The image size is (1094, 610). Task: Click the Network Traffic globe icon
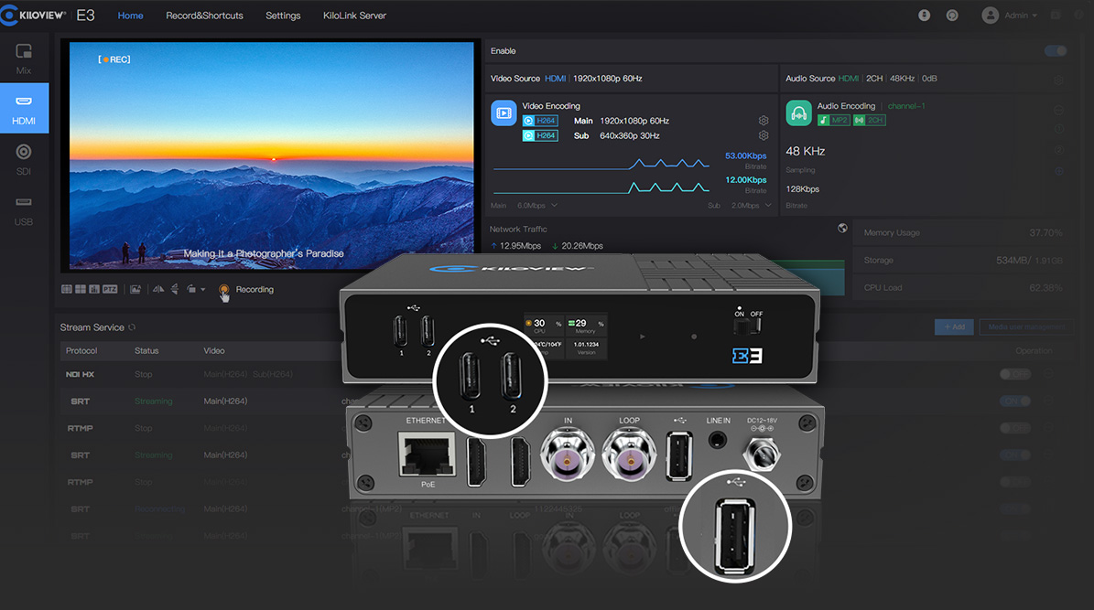tap(842, 229)
